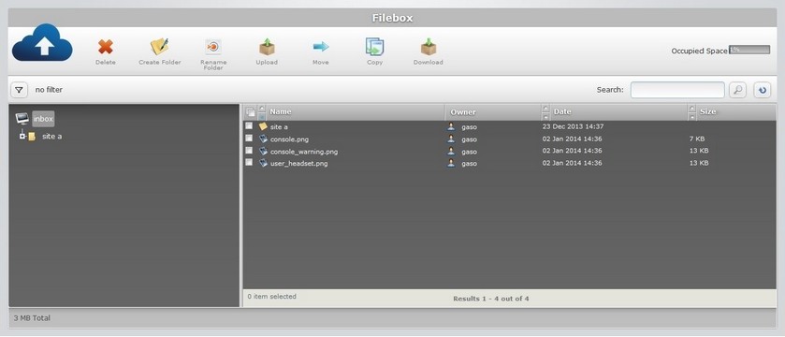Image resolution: width=785 pixels, height=337 pixels.
Task: Sort Date column ascending with up arrow
Action: click(x=545, y=109)
